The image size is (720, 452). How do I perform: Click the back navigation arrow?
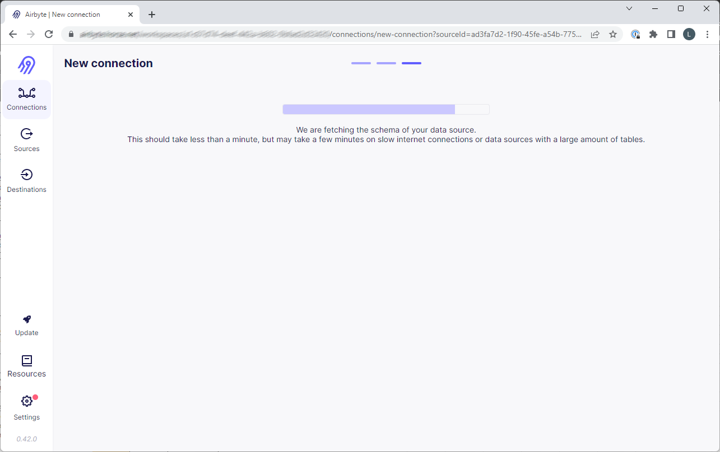(13, 34)
